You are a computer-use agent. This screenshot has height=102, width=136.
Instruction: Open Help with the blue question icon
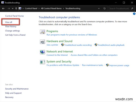point(134,14)
